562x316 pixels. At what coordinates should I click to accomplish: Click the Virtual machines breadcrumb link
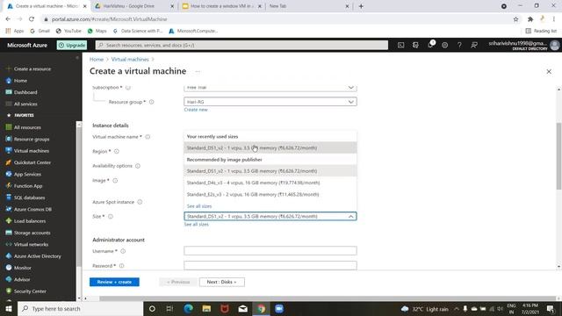click(130, 59)
